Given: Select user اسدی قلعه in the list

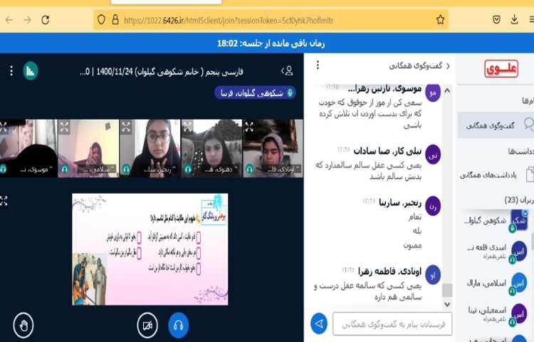Looking at the screenshot, I should [x=496, y=252].
